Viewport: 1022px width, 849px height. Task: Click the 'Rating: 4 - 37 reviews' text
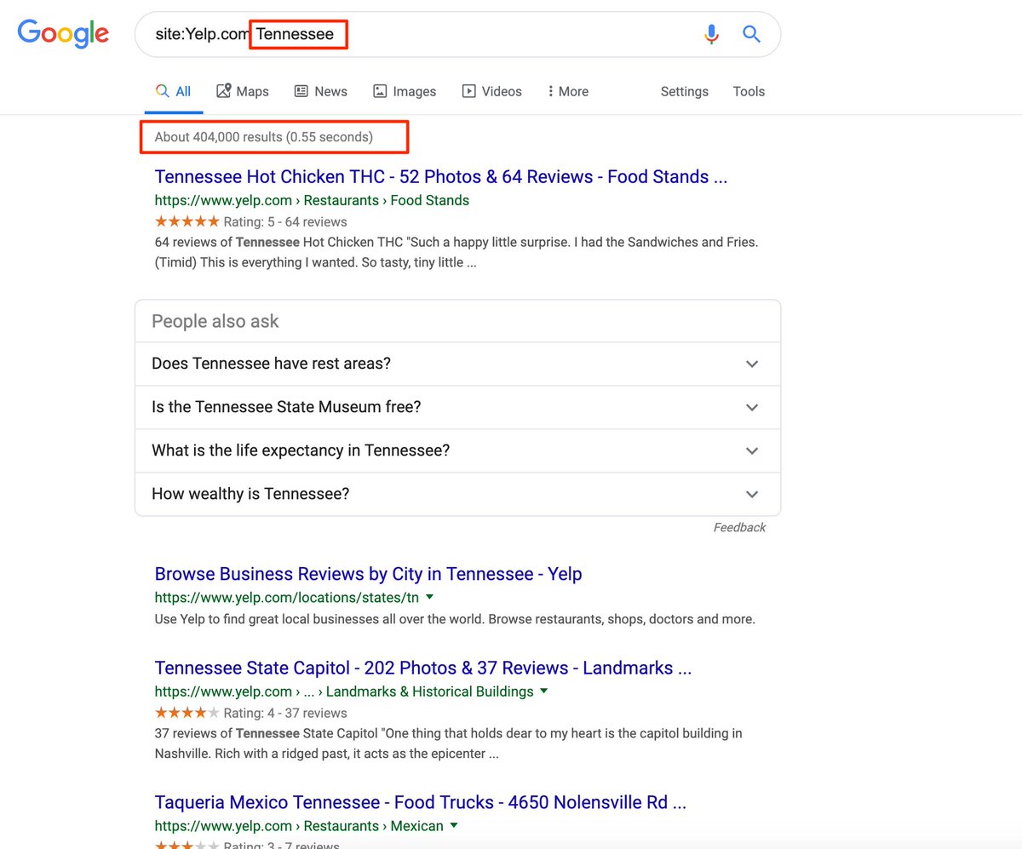tap(285, 714)
